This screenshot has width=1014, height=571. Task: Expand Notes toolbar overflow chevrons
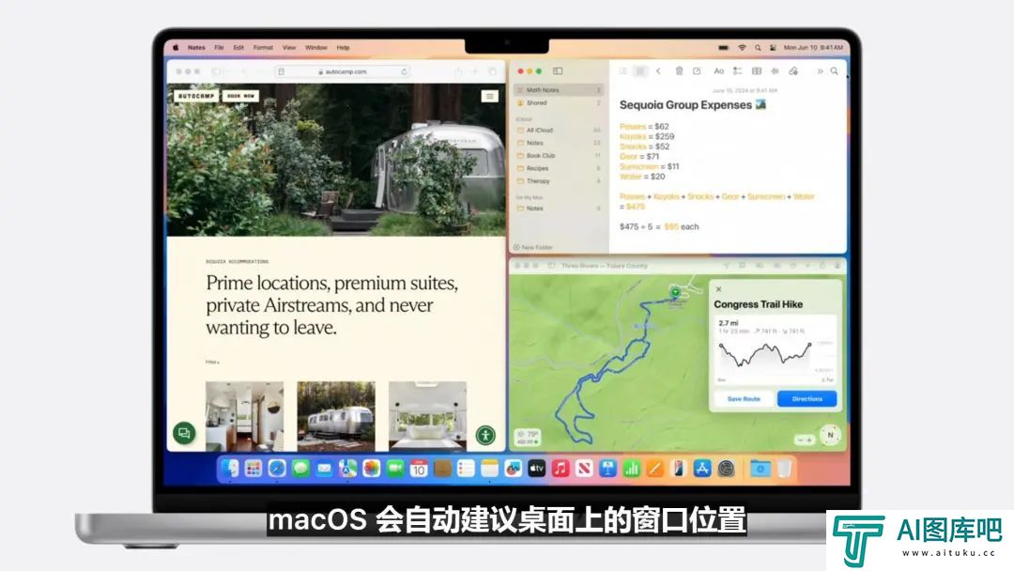(x=820, y=71)
